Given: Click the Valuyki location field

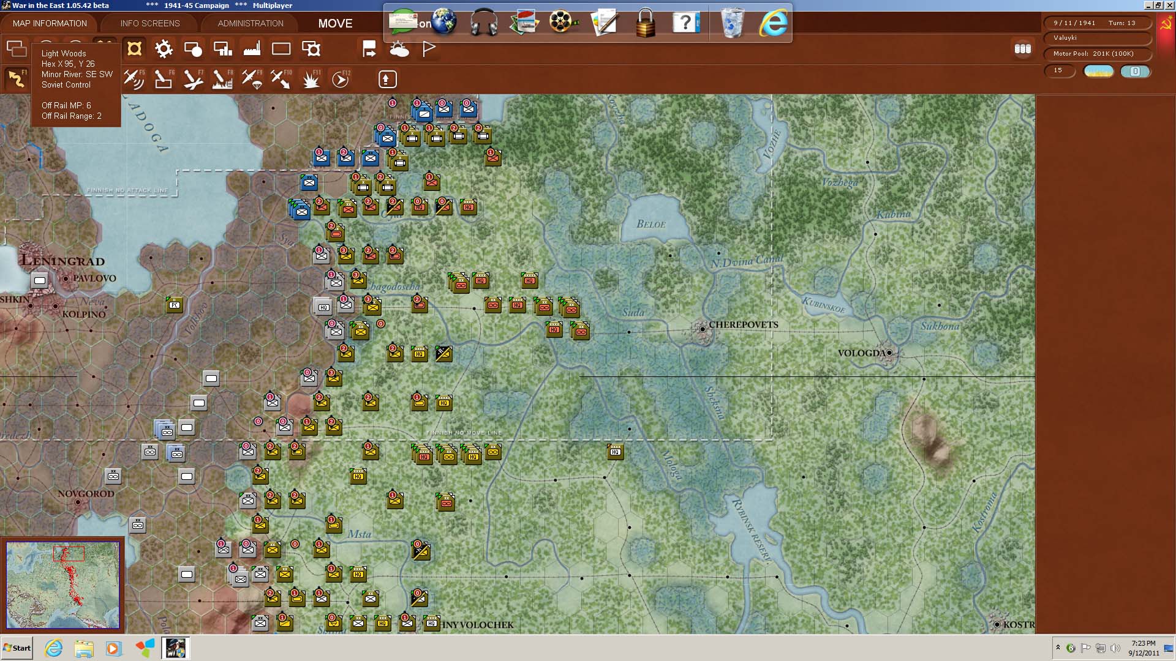Looking at the screenshot, I should pyautogui.click(x=1097, y=38).
